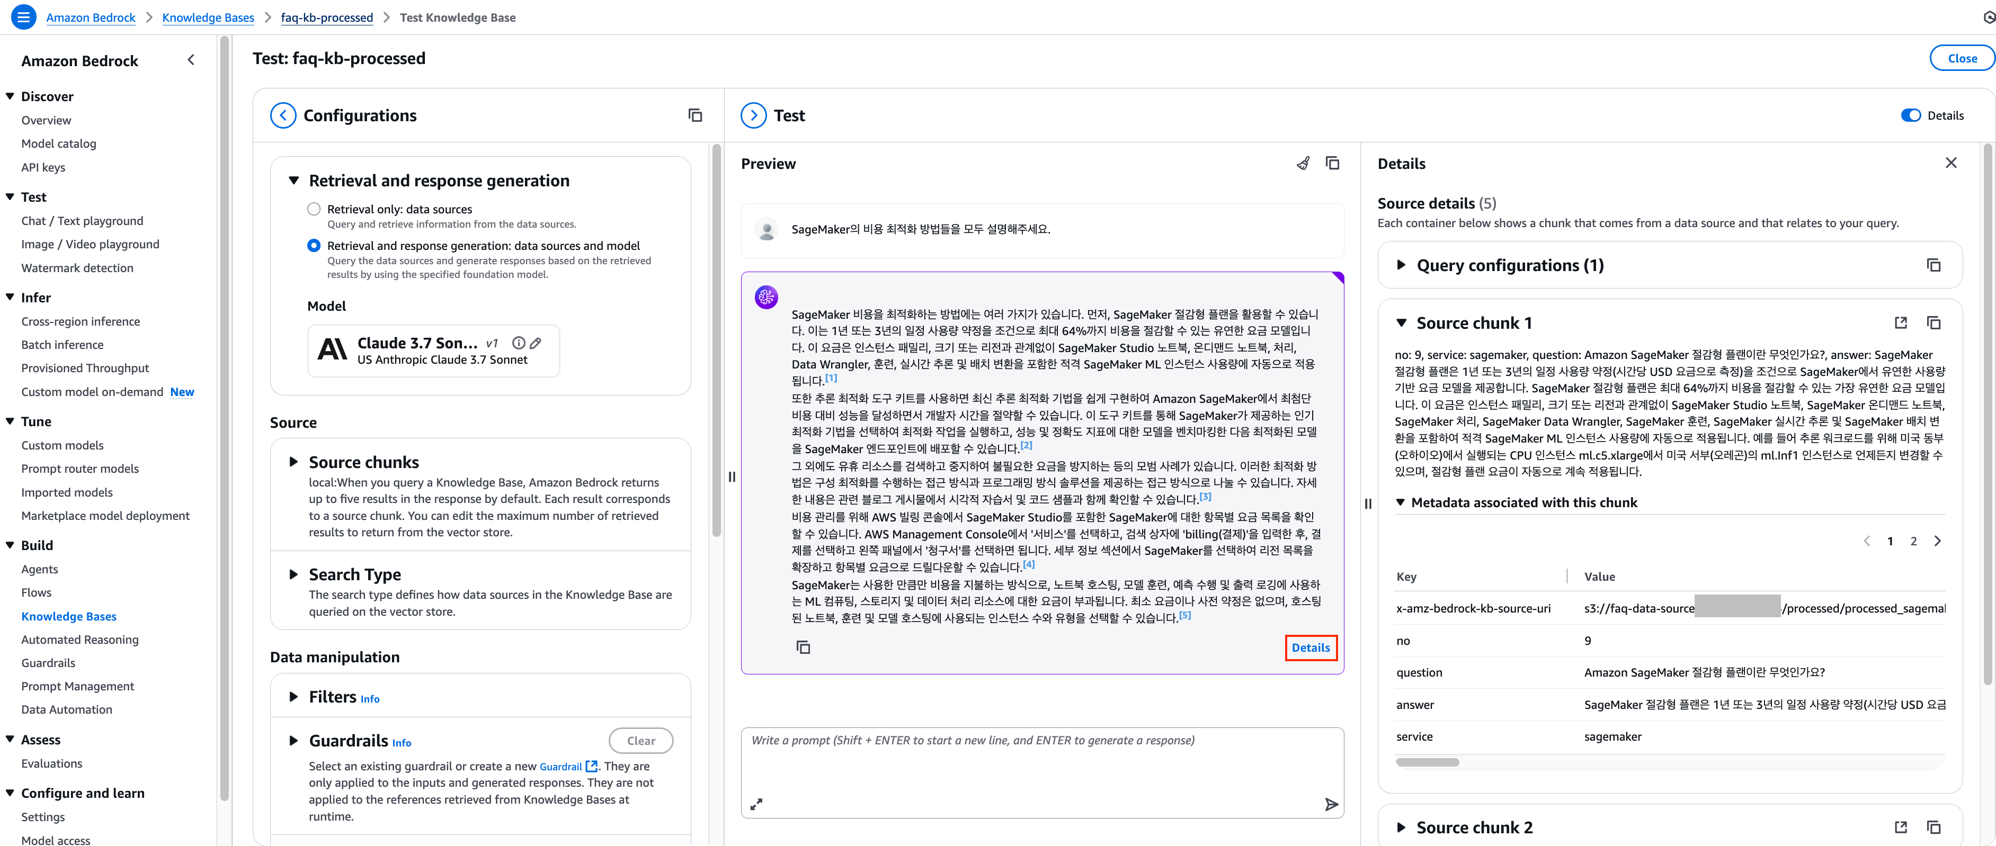Expand the prompt input with expand arrows icon
The width and height of the screenshot is (1996, 846).
tap(756, 804)
